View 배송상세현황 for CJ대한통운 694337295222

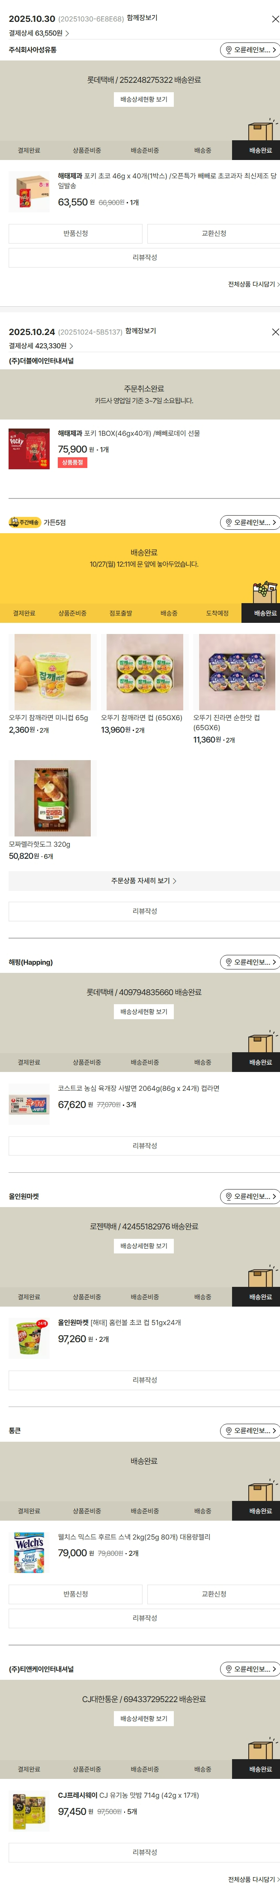(144, 1718)
